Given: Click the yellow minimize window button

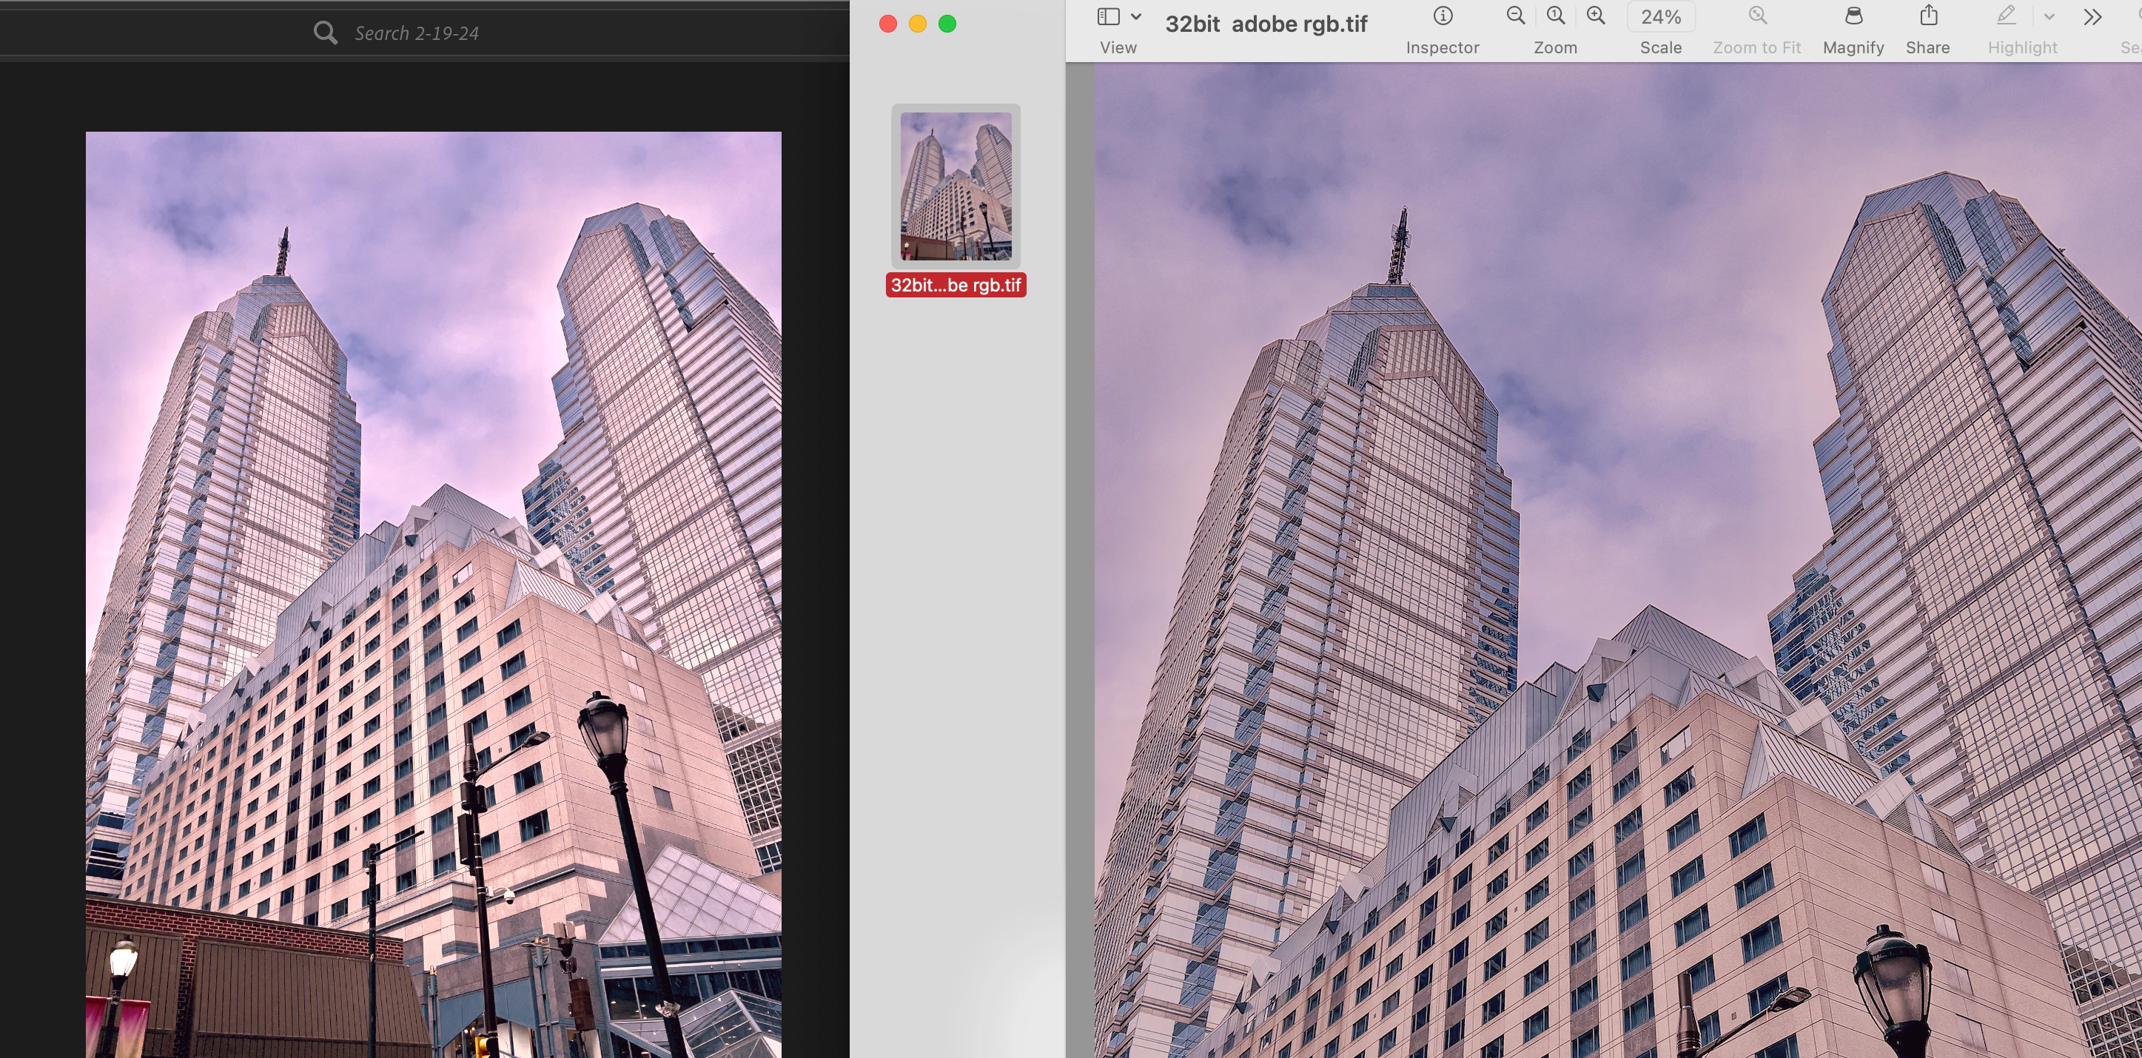Looking at the screenshot, I should tap(917, 24).
